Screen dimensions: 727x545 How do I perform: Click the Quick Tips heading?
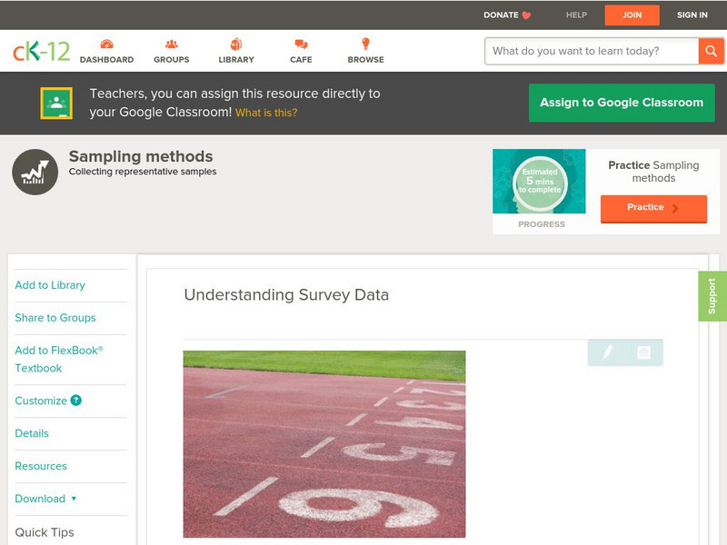(45, 532)
